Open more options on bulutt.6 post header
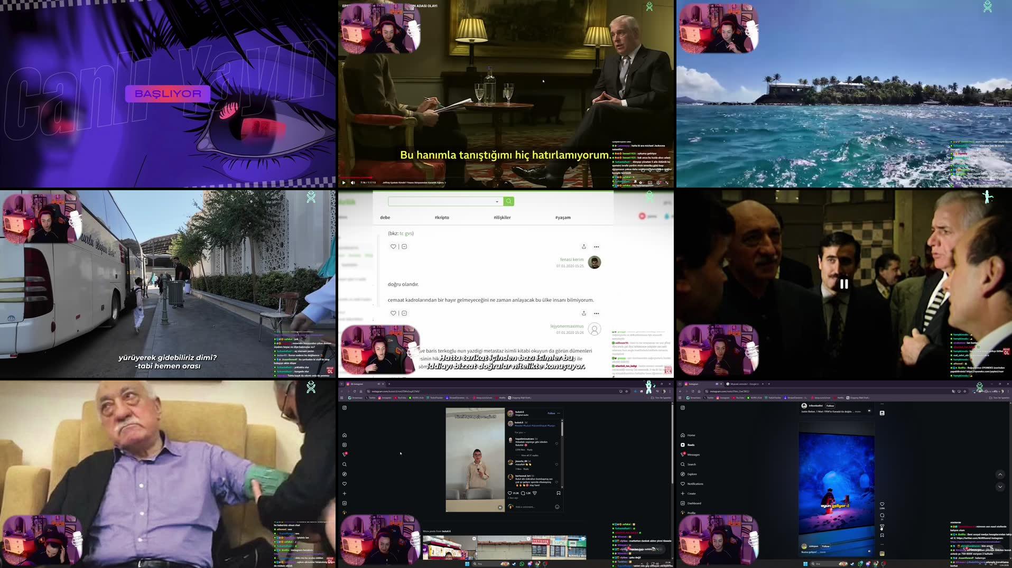The image size is (1012, 568). tap(559, 413)
